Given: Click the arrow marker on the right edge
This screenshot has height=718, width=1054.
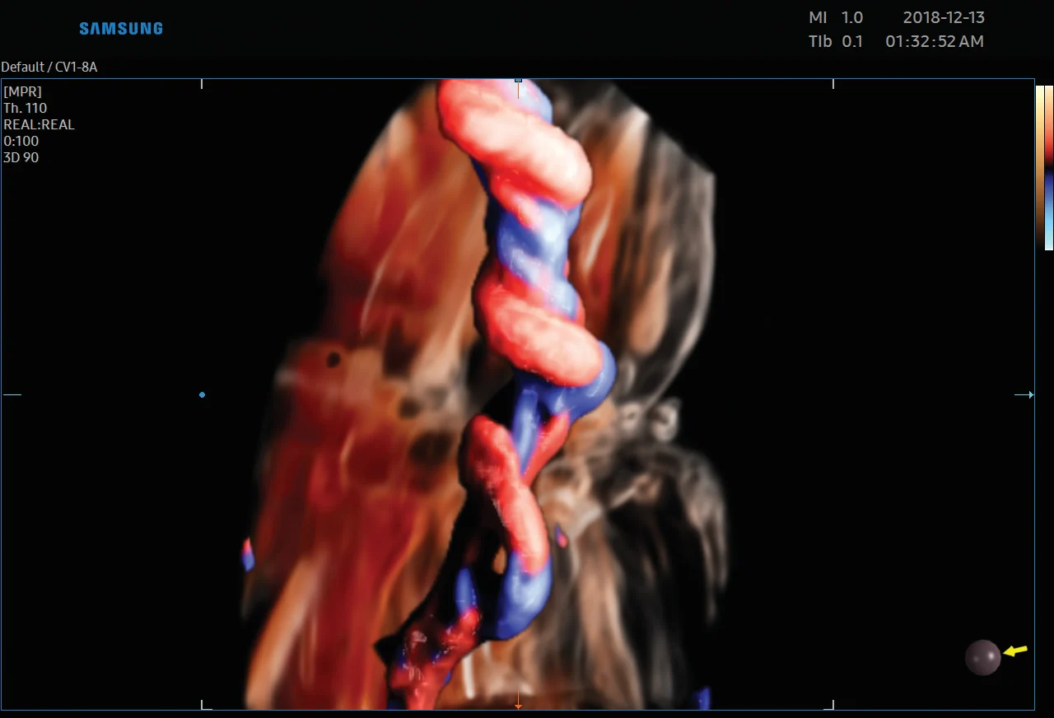Looking at the screenshot, I should (1024, 395).
